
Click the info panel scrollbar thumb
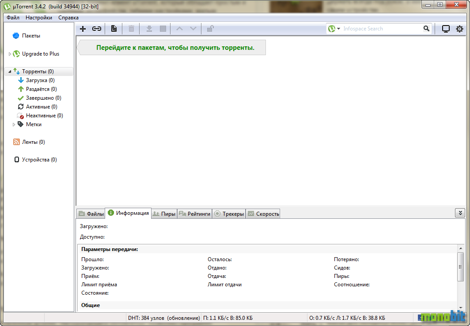point(461,267)
